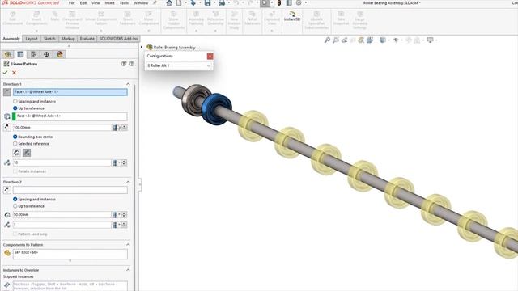Switch to the Layout tab

pyautogui.click(x=32, y=39)
